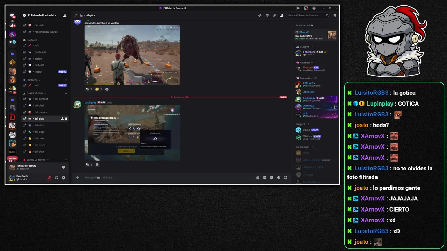Click XArnovX activity card for DARKEST DAYS

point(316,35)
